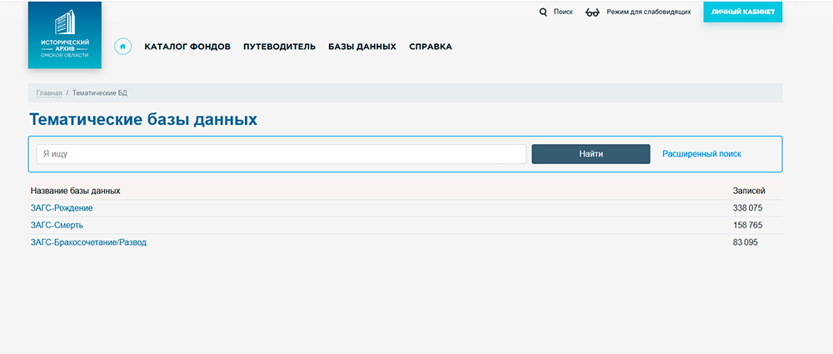Open Каталог фондов menu
The width and height of the screenshot is (833, 354).
(x=187, y=47)
